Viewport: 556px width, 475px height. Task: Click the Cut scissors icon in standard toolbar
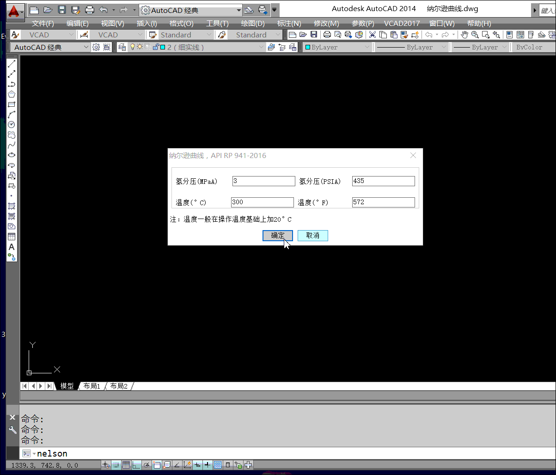372,35
